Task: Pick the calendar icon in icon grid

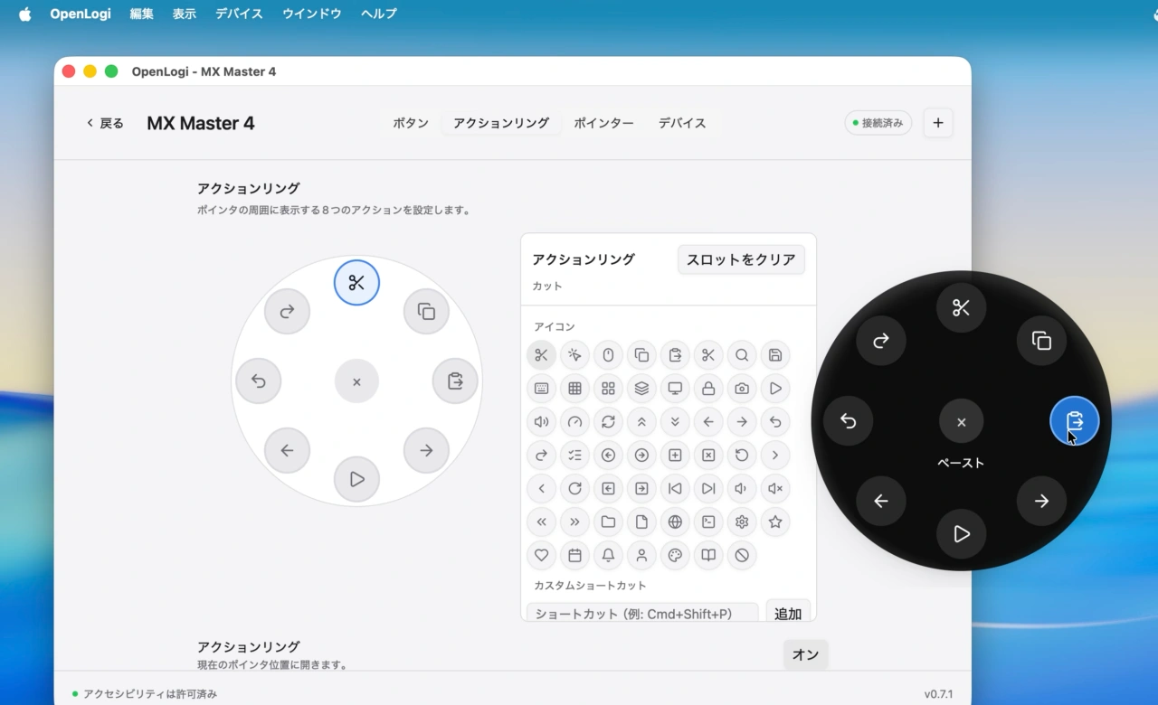Action: (574, 556)
